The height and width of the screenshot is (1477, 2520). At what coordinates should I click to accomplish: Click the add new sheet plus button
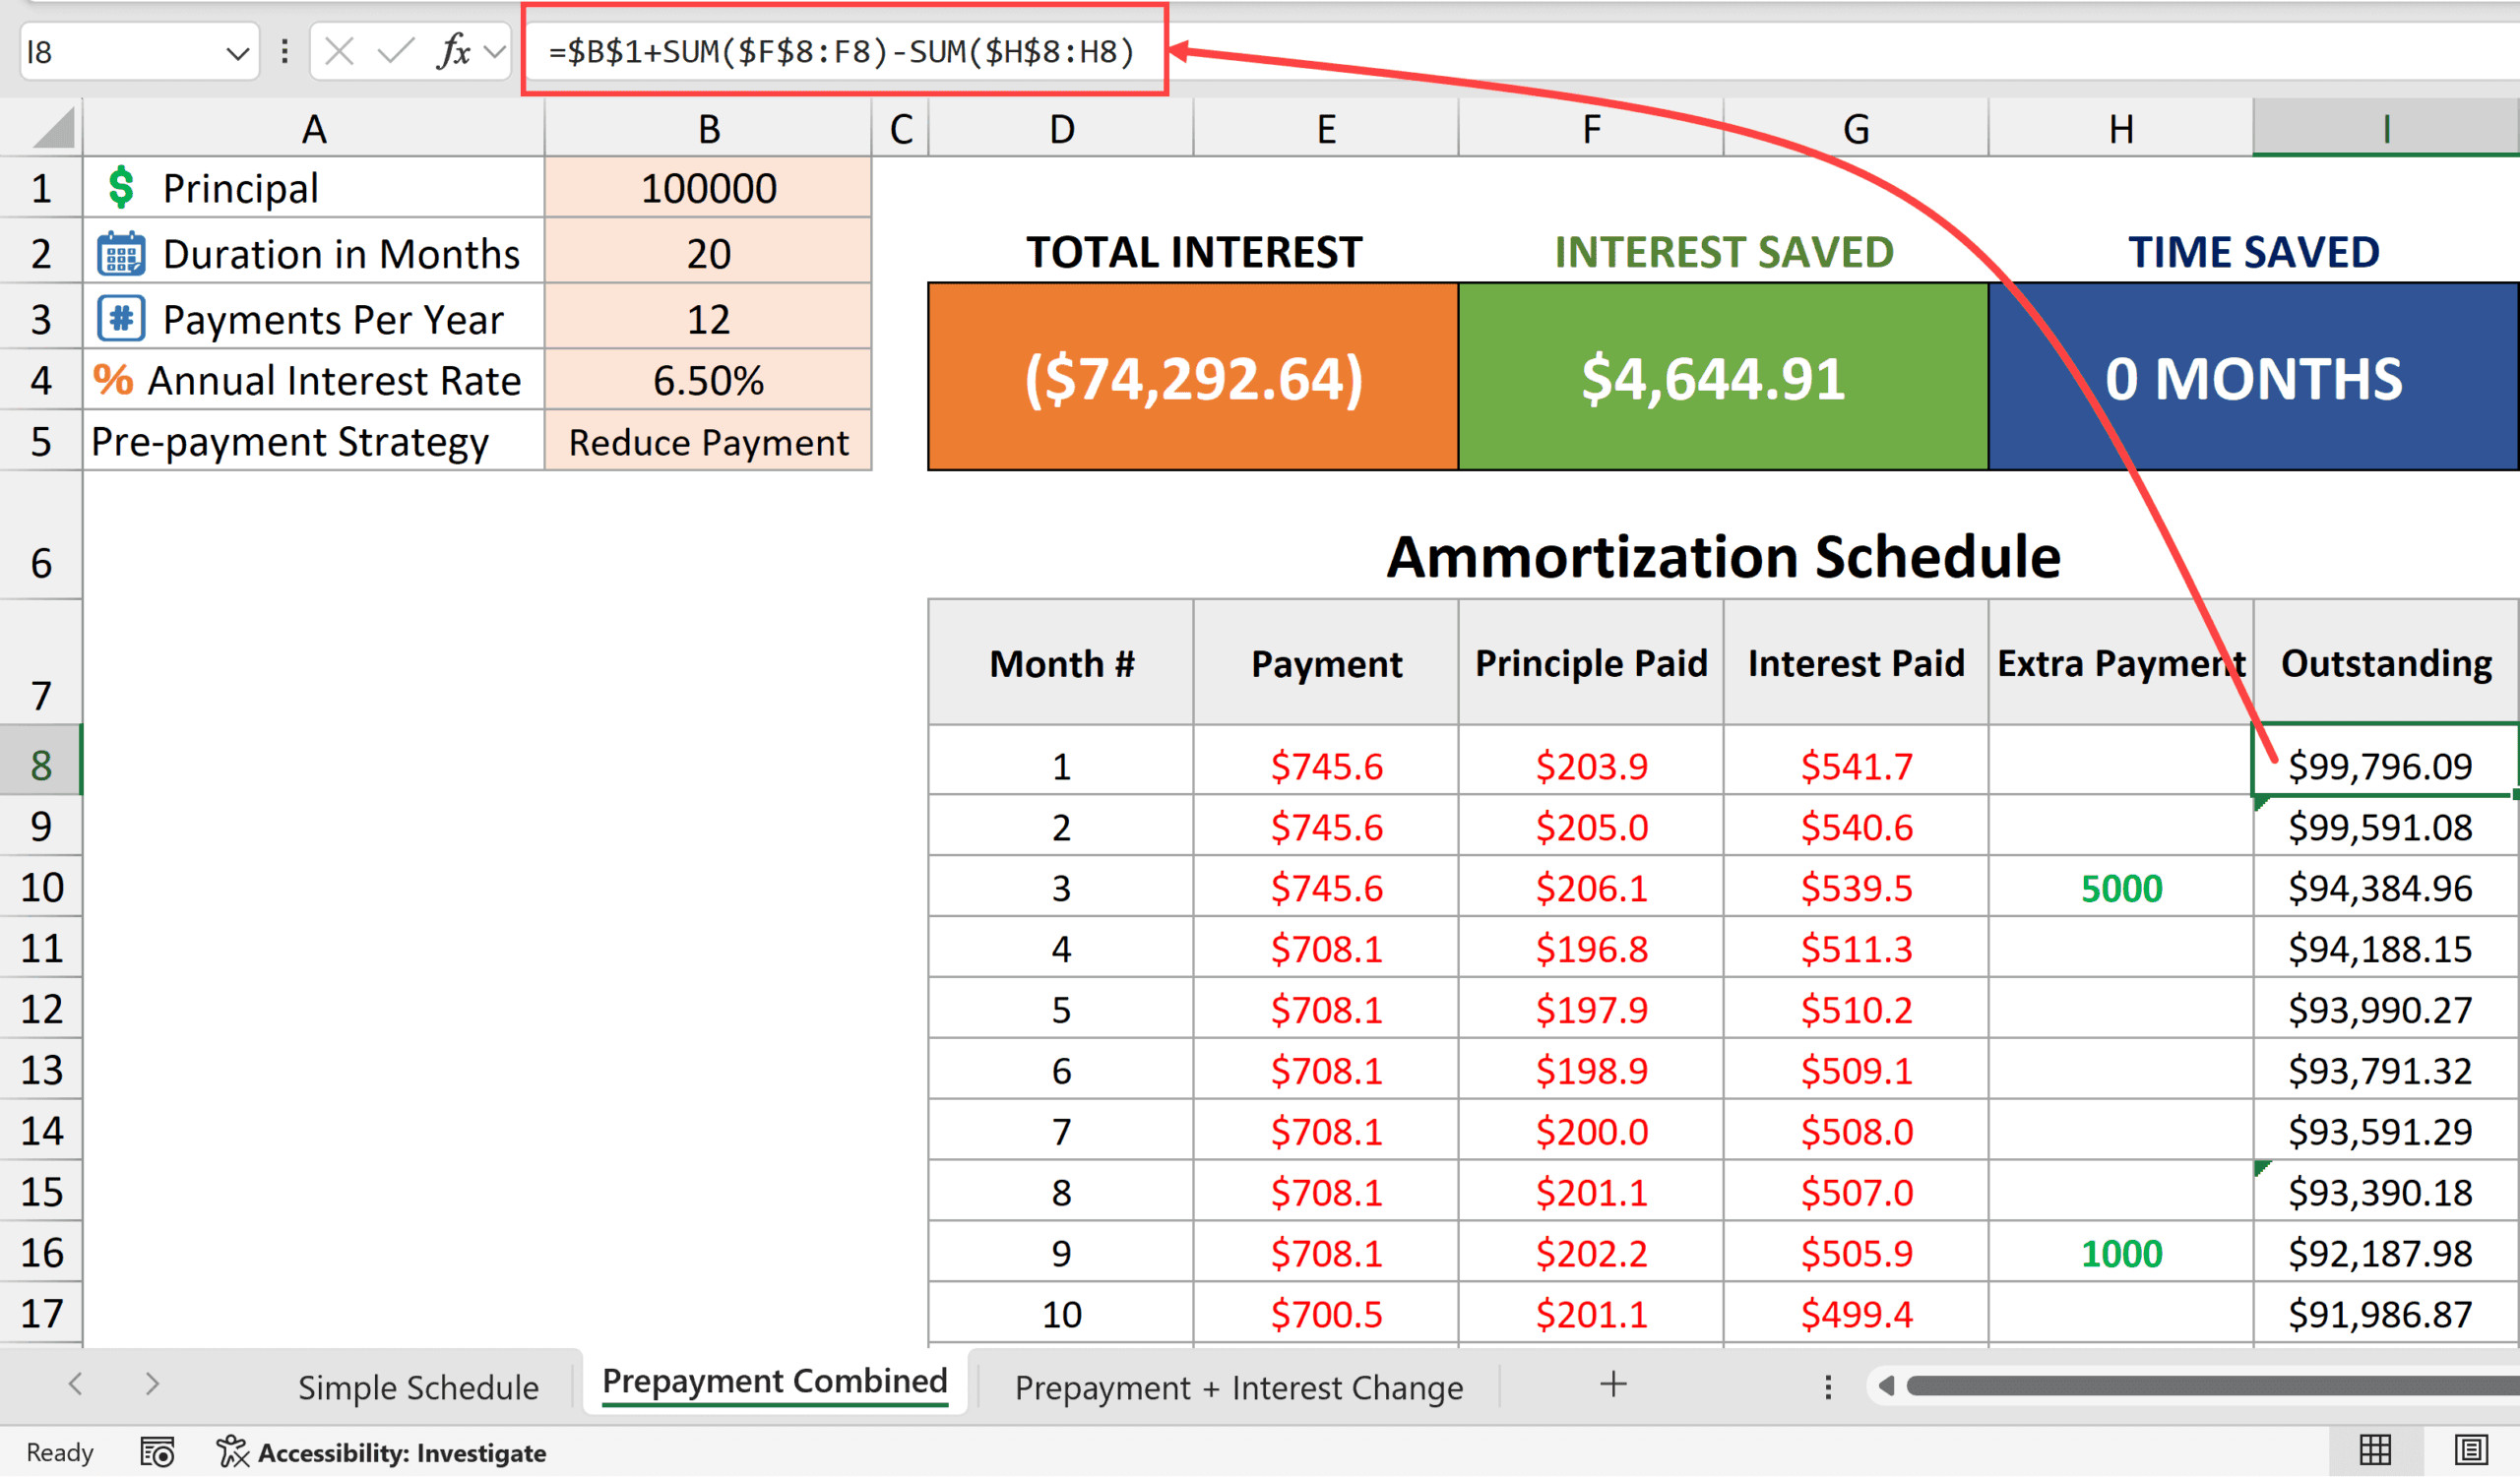coord(1613,1385)
